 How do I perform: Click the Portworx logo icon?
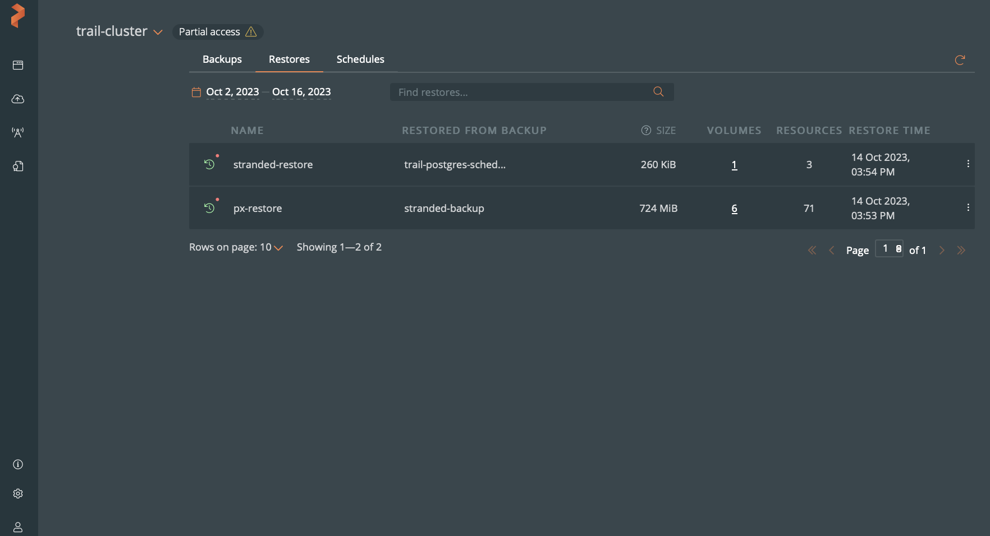pyautogui.click(x=18, y=16)
